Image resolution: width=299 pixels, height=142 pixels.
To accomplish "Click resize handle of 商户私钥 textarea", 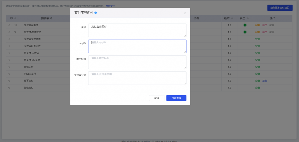I will (x=185, y=68).
